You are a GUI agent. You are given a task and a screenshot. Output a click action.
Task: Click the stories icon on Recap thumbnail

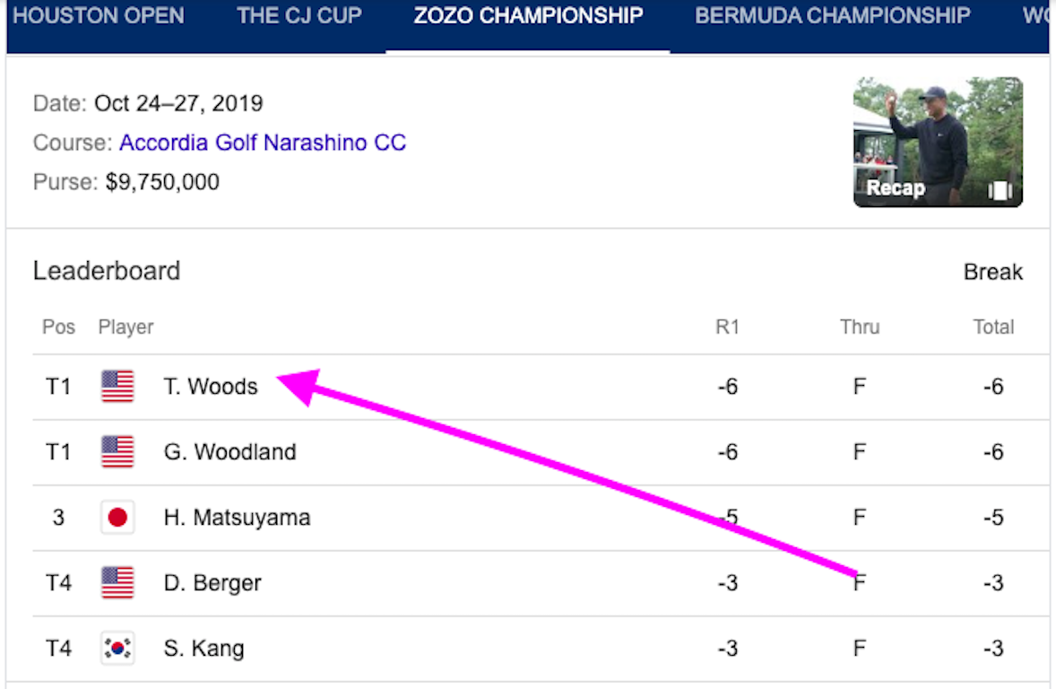[x=1000, y=191]
